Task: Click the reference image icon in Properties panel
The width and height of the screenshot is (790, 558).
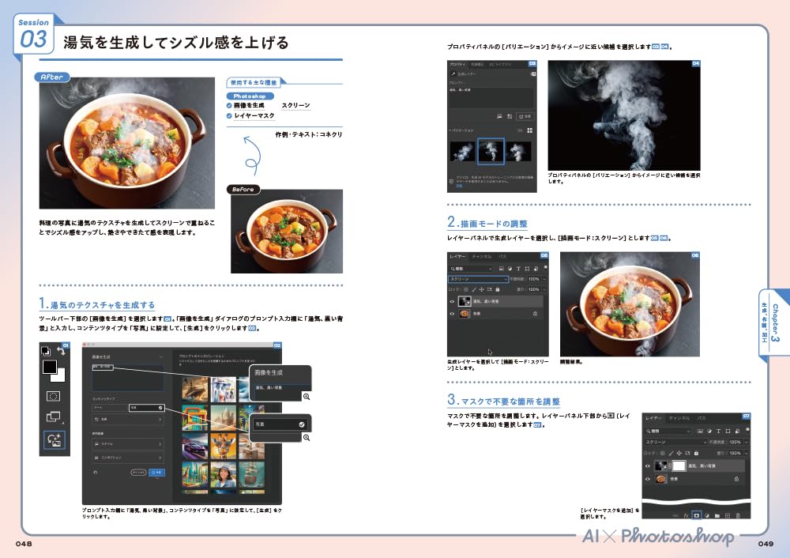Action: [x=500, y=116]
